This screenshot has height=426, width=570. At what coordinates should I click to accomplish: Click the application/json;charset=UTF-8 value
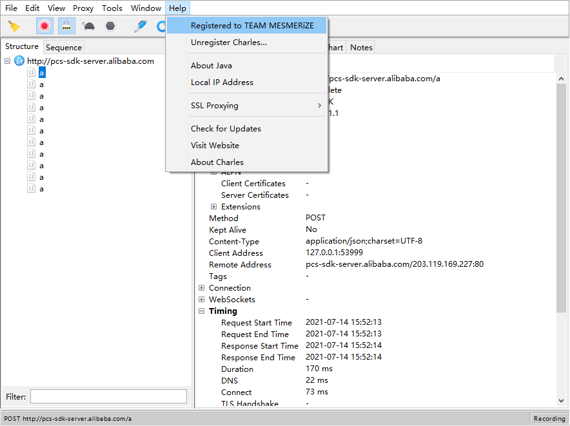[x=364, y=241]
